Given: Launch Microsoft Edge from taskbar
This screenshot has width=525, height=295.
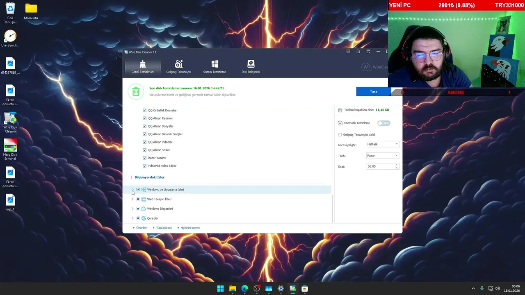Looking at the screenshot, I should click(x=244, y=288).
